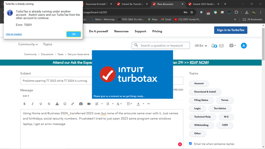Insert a video with the video icon
Image resolution: width=265 pixels, height=149 pixels.
[89, 104]
